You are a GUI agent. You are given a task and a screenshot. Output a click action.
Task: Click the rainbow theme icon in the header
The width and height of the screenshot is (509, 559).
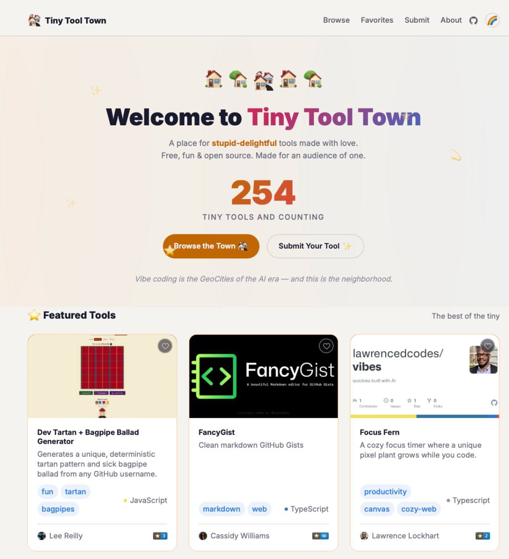[492, 20]
